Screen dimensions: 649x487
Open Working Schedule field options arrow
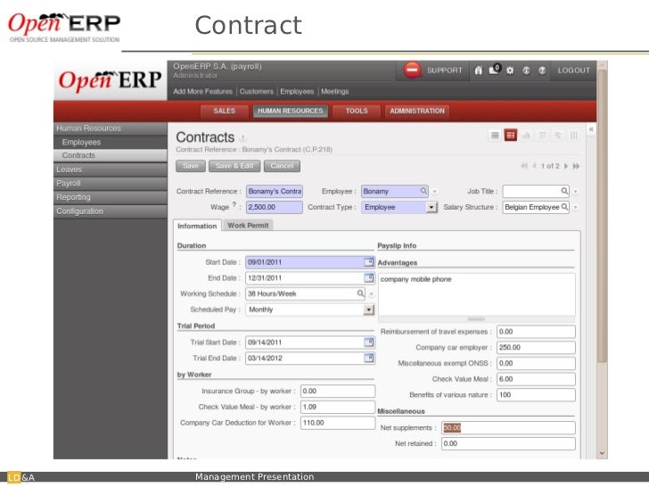point(371,293)
